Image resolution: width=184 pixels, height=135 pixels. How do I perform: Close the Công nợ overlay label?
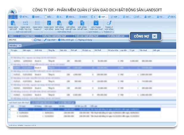pyautogui.click(x=154, y=36)
